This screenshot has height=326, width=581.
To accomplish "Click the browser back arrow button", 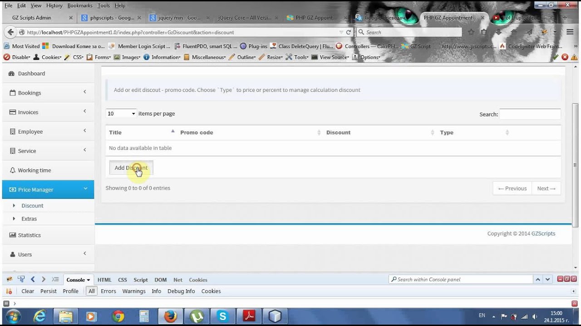I will pyautogui.click(x=11, y=32).
